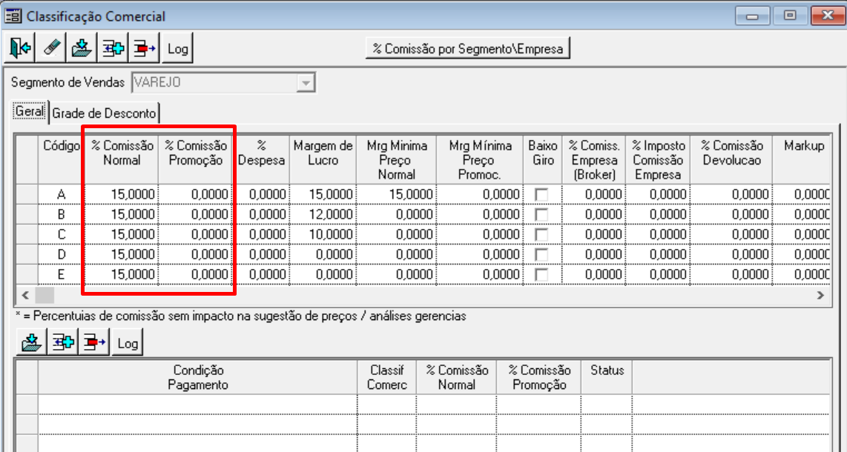Select Código cell B
The width and height of the screenshot is (847, 452).
(61, 215)
